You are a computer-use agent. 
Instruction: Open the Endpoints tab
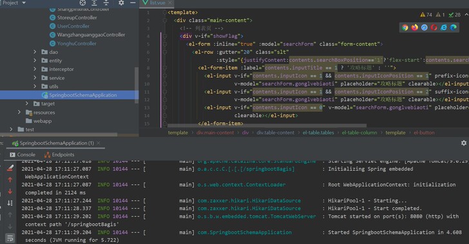tap(59, 155)
